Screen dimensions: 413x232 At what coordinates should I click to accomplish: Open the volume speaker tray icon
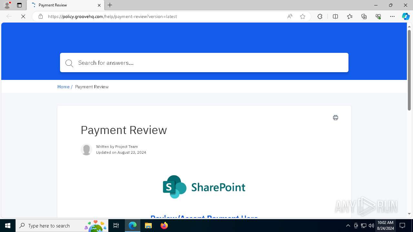(371, 226)
